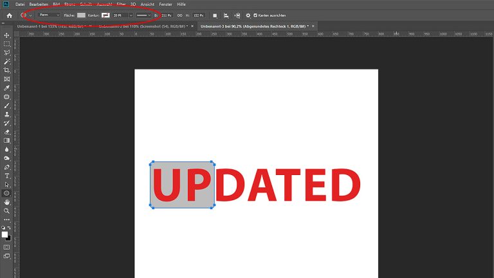Select the Magic Wand tool

(6, 62)
